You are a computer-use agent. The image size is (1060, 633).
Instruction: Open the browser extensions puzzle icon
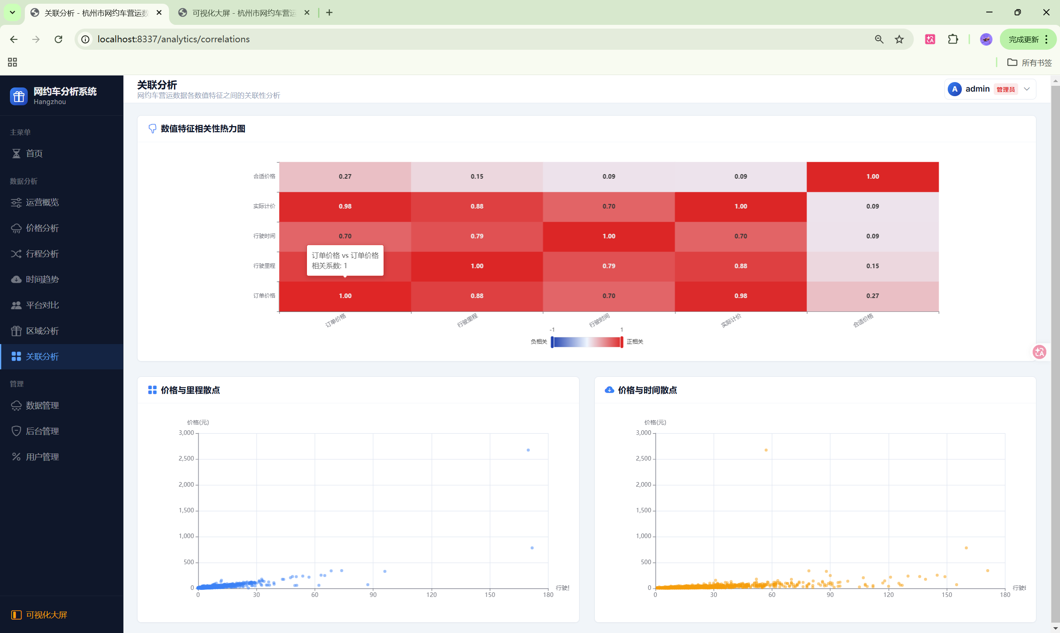(953, 39)
